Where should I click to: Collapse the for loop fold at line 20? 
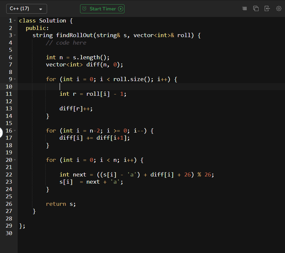click(15, 160)
